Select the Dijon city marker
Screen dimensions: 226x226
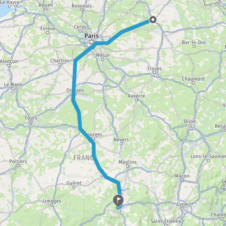pyautogui.click(x=190, y=125)
